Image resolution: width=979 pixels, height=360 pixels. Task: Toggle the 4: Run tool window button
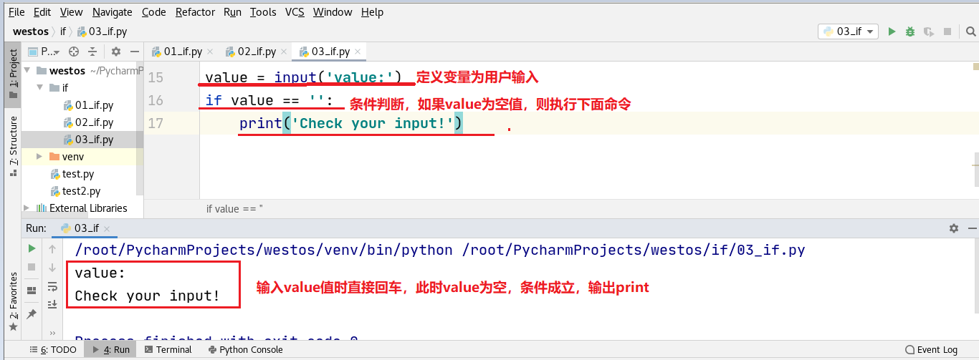(x=110, y=350)
